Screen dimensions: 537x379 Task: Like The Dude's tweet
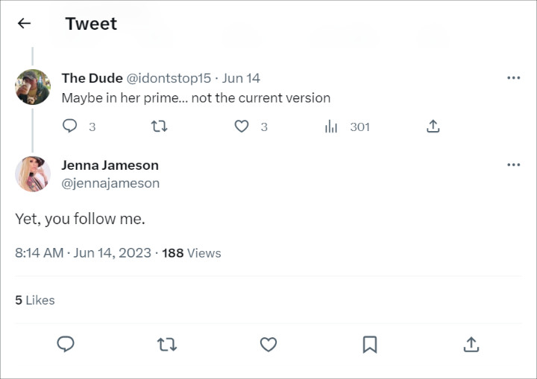coord(242,127)
